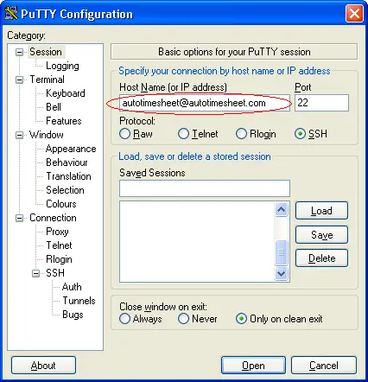This screenshot has width=368, height=382.
Task: Select SSH category in tree
Action: click(x=55, y=273)
